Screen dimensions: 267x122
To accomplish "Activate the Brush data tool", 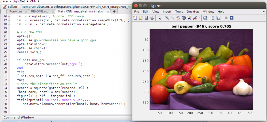I will [195, 18].
